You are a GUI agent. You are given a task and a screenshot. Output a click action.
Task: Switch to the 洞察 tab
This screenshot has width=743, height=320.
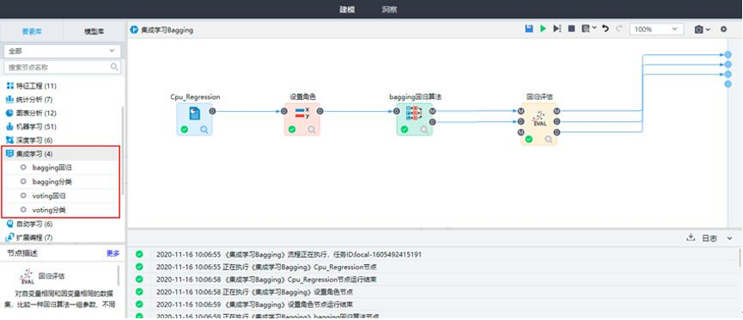pos(389,9)
